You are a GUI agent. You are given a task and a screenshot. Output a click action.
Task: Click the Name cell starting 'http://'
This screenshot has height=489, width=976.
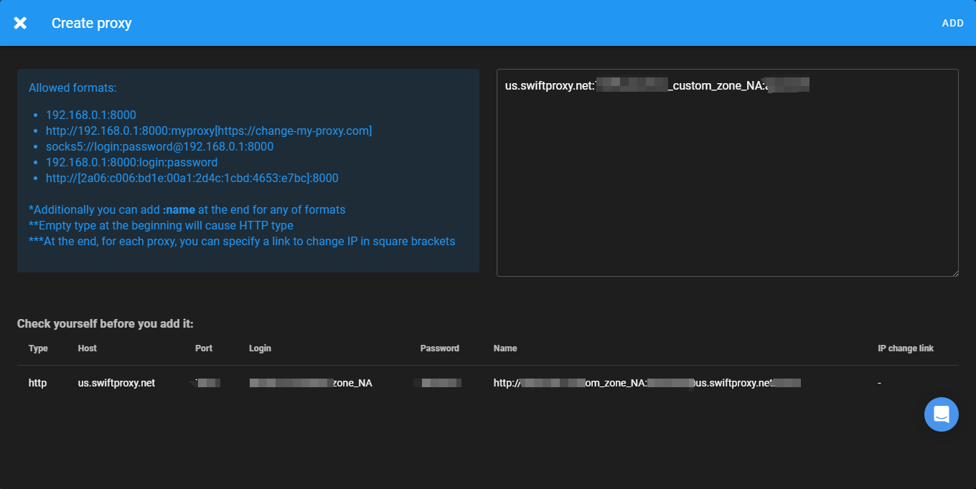pyautogui.click(x=647, y=383)
